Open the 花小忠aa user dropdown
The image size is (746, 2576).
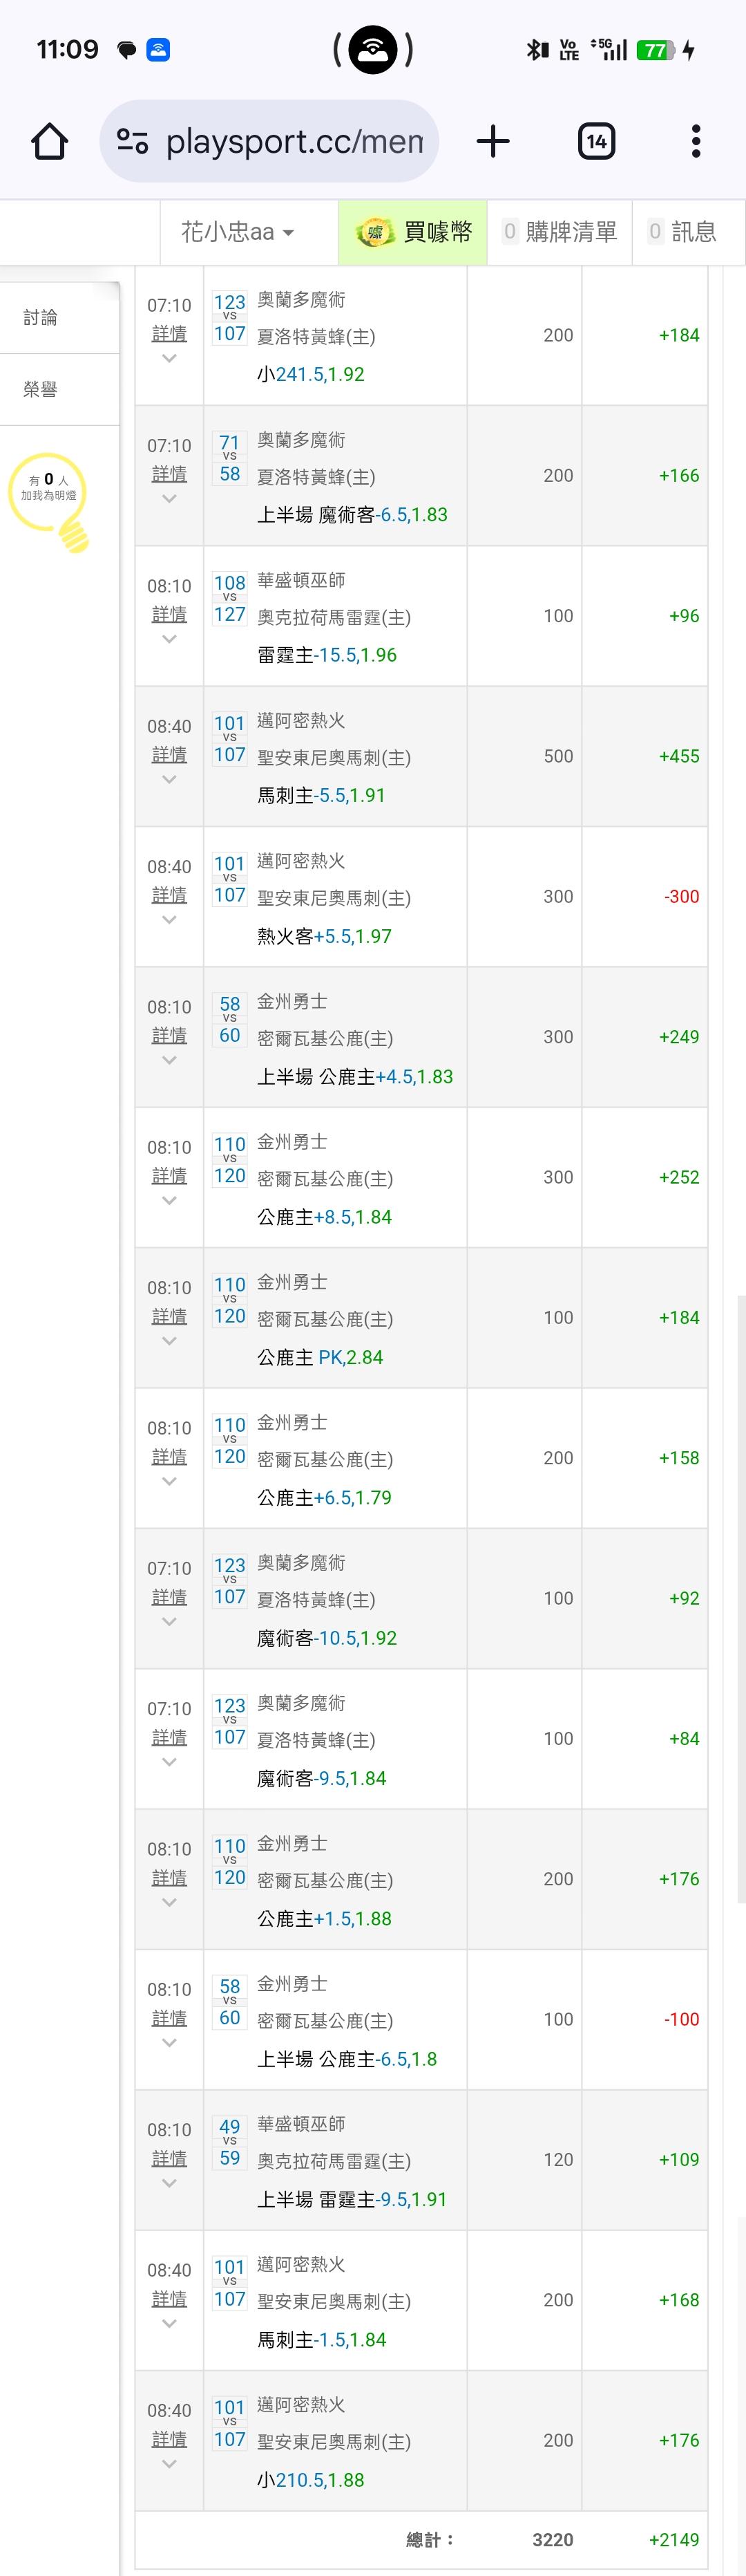[x=238, y=232]
